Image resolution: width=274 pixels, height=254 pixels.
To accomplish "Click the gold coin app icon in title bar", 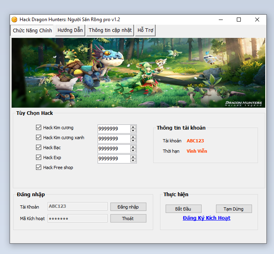I will [x=14, y=20].
